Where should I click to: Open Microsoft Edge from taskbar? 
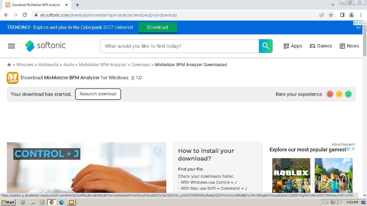tap(62, 202)
